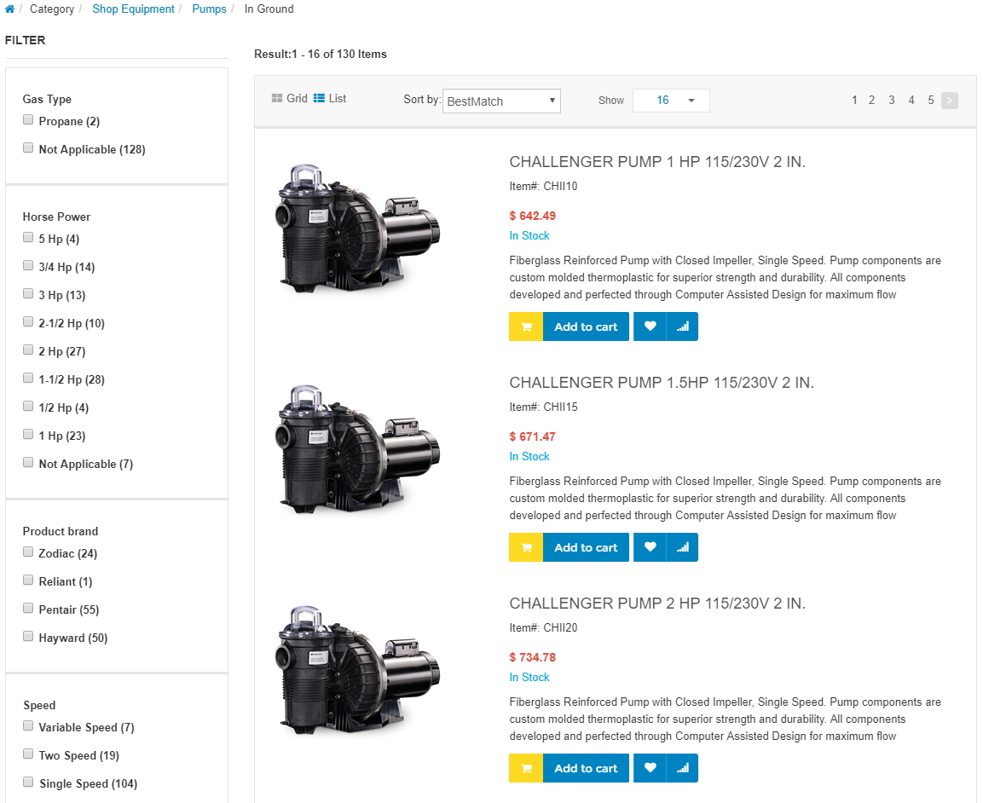Click Result 1 - 16 of 130 Items
The image size is (983, 803).
tap(321, 54)
